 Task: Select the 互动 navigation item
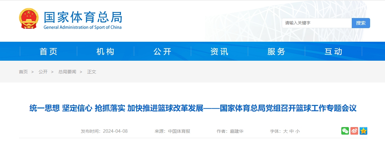333,52
